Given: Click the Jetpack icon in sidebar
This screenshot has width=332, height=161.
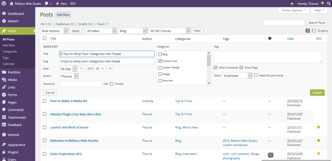Looking at the screenshot, I should (4, 21).
